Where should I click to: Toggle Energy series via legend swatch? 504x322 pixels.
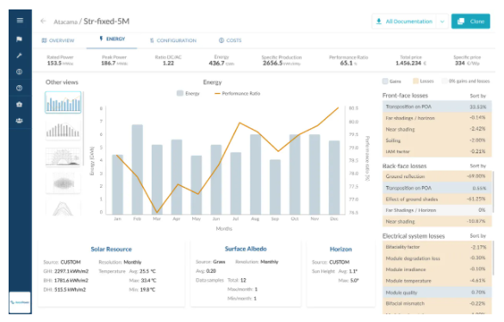coord(180,94)
